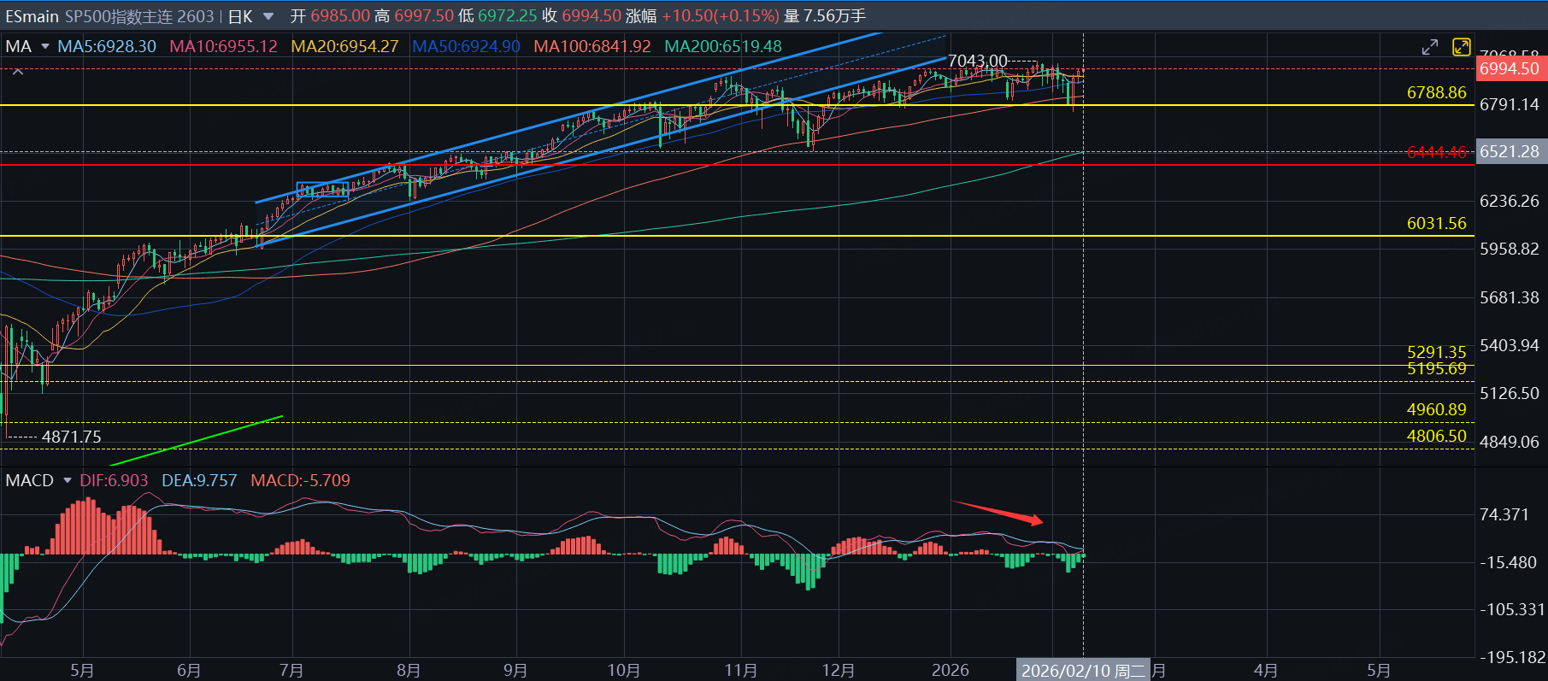Click the 74.371 MACD axis value

point(1504,514)
